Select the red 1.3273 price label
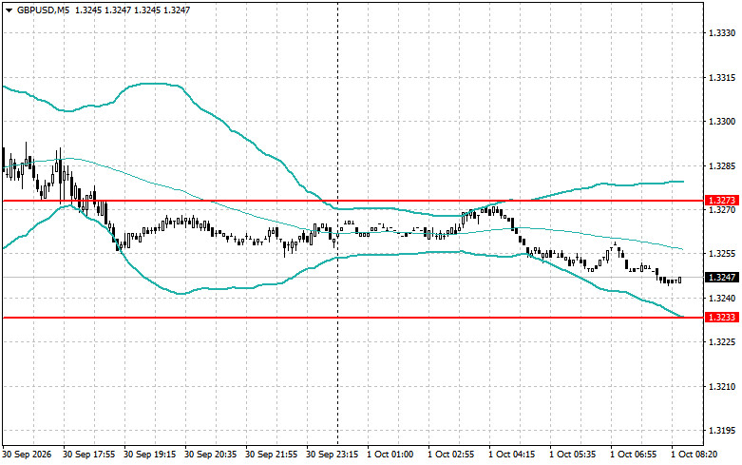Screen dimensions: 742x465 (x=722, y=201)
